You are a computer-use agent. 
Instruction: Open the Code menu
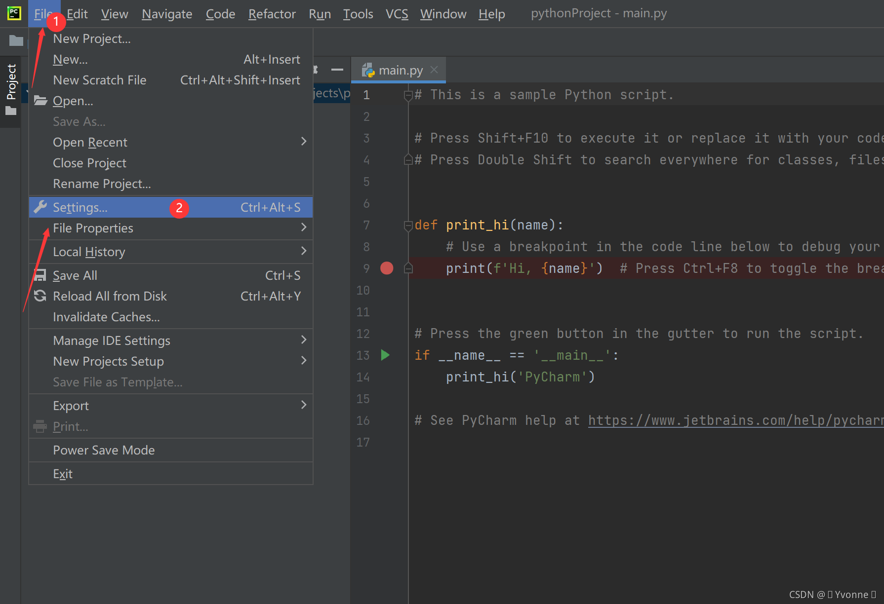pos(220,14)
